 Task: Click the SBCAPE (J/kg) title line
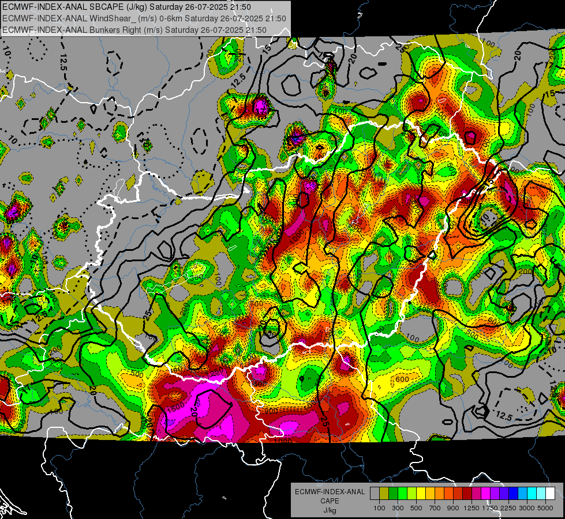click(126, 7)
